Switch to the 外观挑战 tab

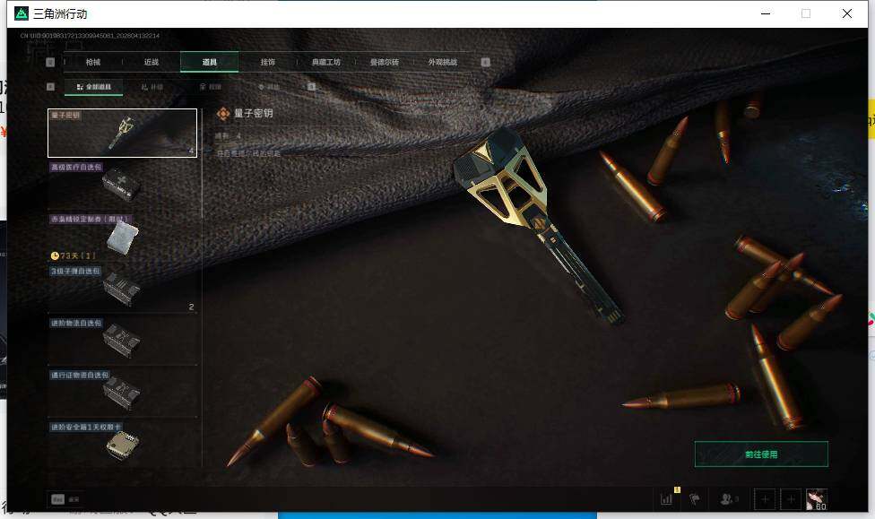coord(443,62)
